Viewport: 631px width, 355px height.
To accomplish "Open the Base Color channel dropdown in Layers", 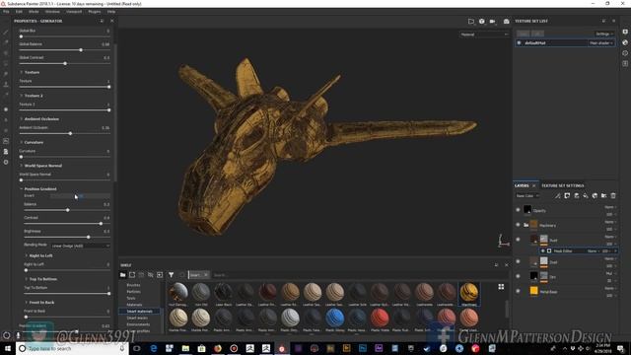I will coord(527,196).
